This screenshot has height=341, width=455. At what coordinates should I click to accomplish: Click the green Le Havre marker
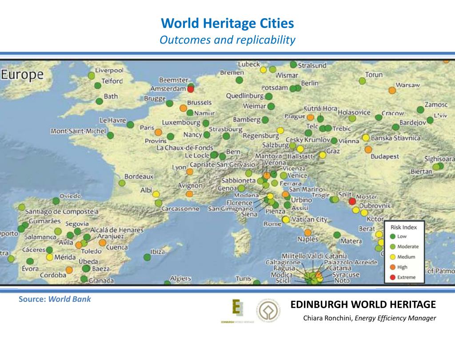point(130,125)
